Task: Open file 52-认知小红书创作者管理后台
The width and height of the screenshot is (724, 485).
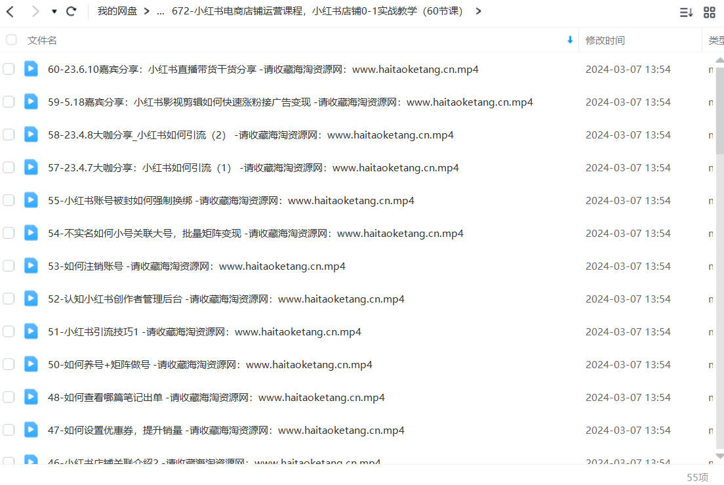Action: click(x=226, y=299)
